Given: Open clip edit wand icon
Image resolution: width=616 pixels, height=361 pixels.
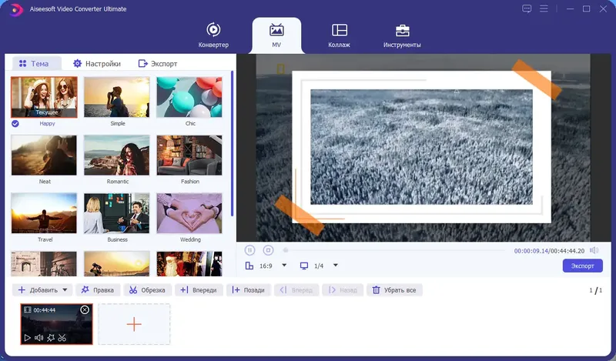Looking at the screenshot, I should point(51,337).
